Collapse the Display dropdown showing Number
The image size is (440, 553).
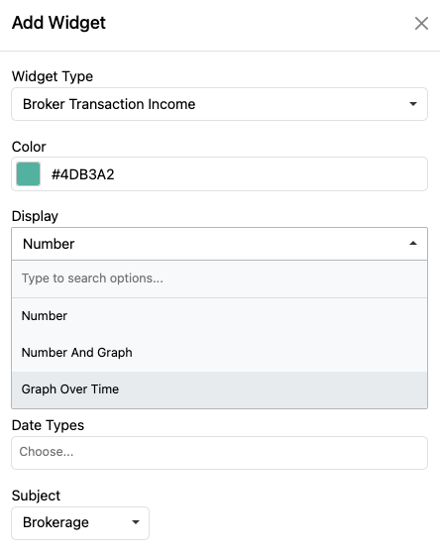[219, 244]
